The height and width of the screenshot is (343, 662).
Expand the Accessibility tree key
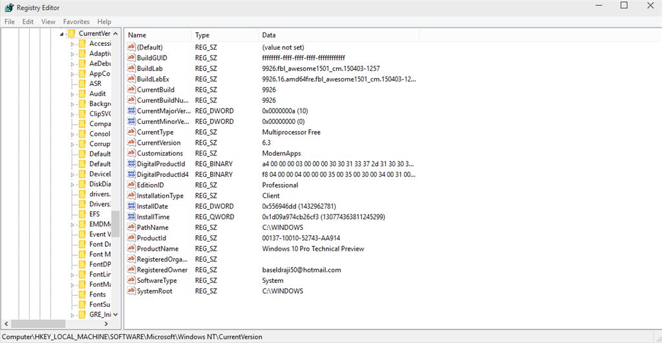72,44
